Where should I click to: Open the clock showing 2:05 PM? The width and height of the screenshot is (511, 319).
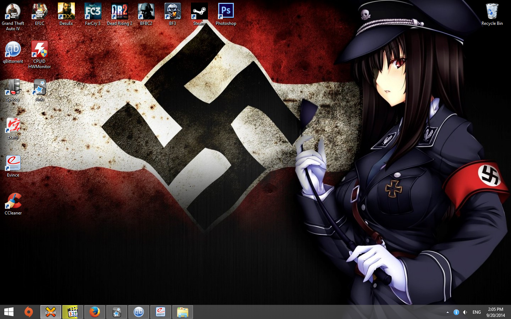click(495, 312)
